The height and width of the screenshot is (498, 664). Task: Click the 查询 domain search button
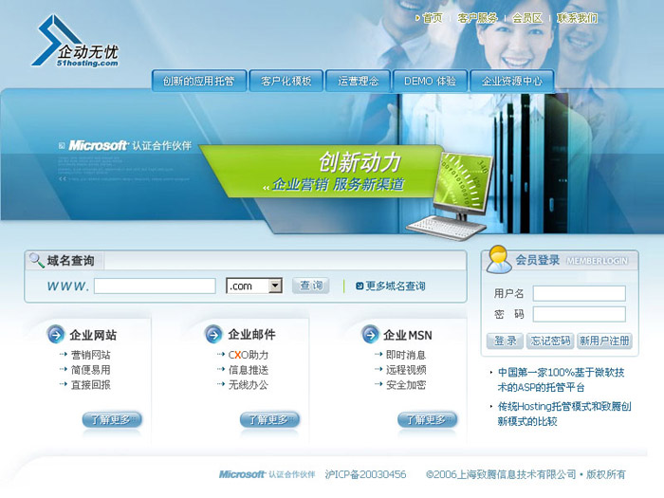[311, 286]
